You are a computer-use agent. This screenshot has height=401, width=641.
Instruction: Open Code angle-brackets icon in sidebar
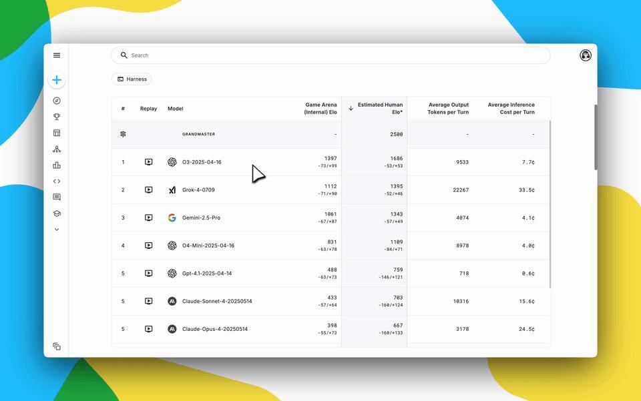(57, 181)
